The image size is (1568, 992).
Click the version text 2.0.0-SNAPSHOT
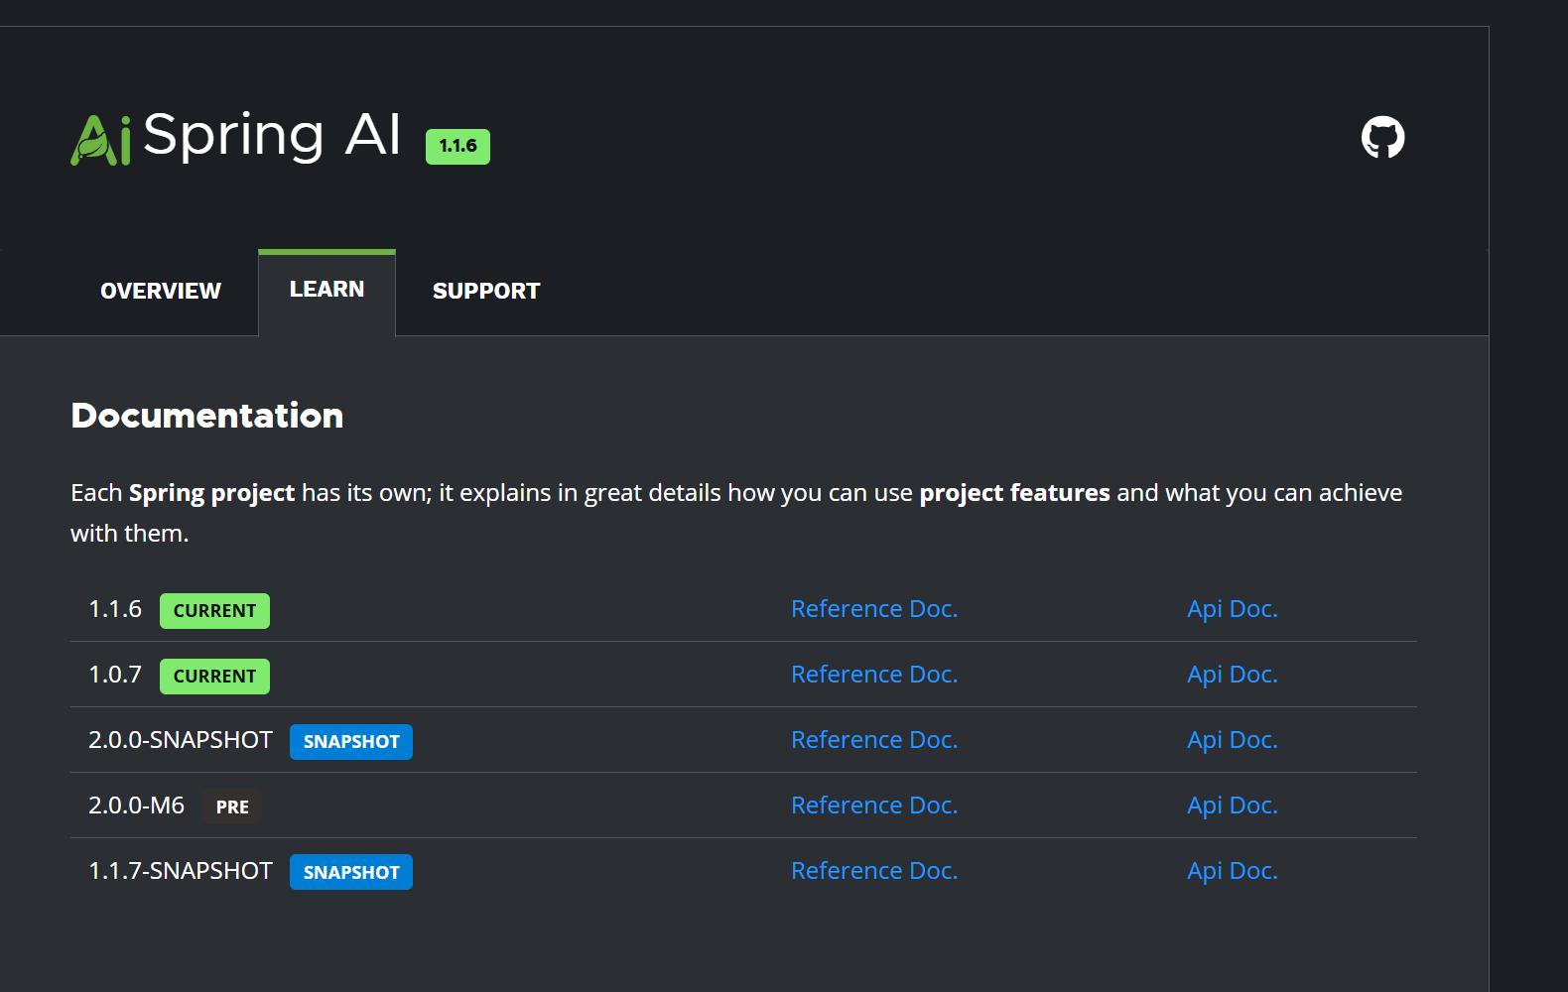pos(181,740)
